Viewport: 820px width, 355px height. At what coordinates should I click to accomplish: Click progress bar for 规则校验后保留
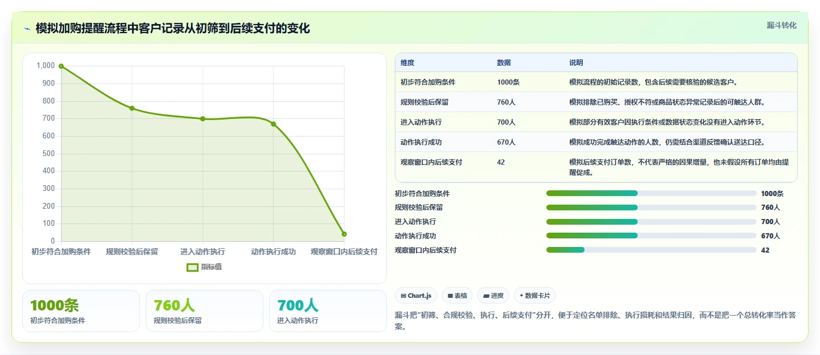click(x=651, y=208)
